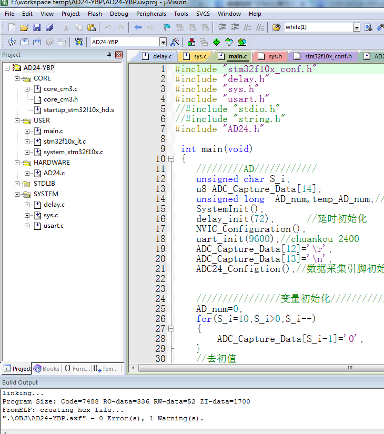Select main.c in the USER group

point(53,131)
